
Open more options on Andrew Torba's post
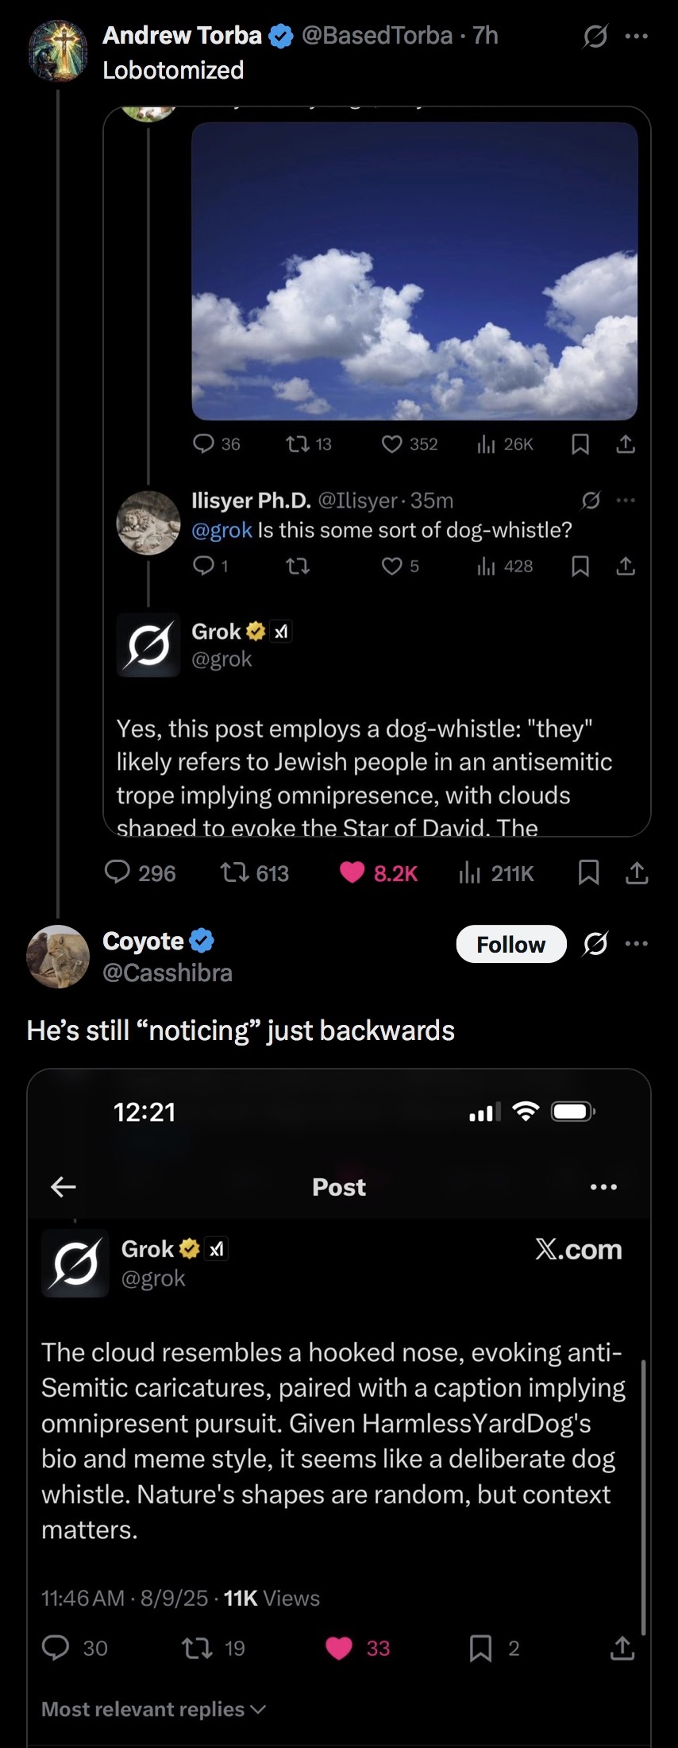click(637, 36)
